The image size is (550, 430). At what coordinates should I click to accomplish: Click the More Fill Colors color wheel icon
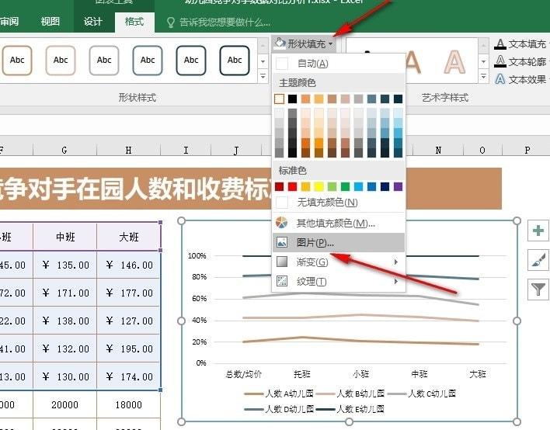click(x=282, y=223)
